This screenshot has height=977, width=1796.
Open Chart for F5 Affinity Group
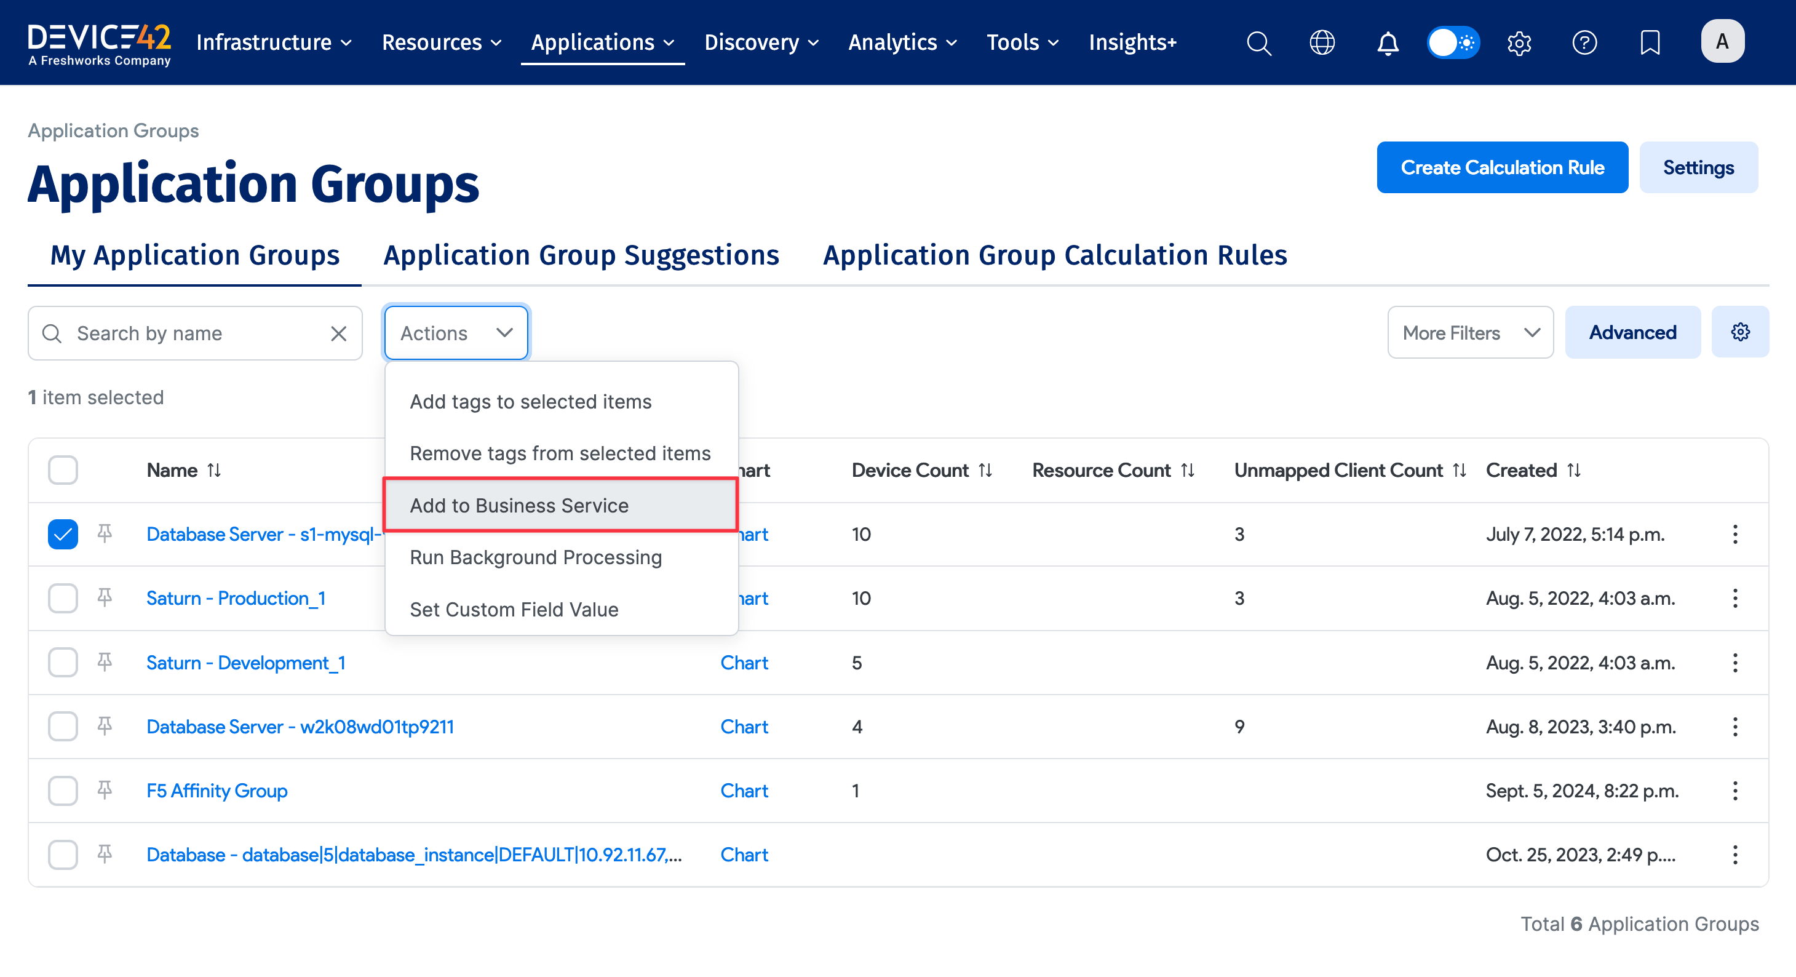[x=744, y=790]
